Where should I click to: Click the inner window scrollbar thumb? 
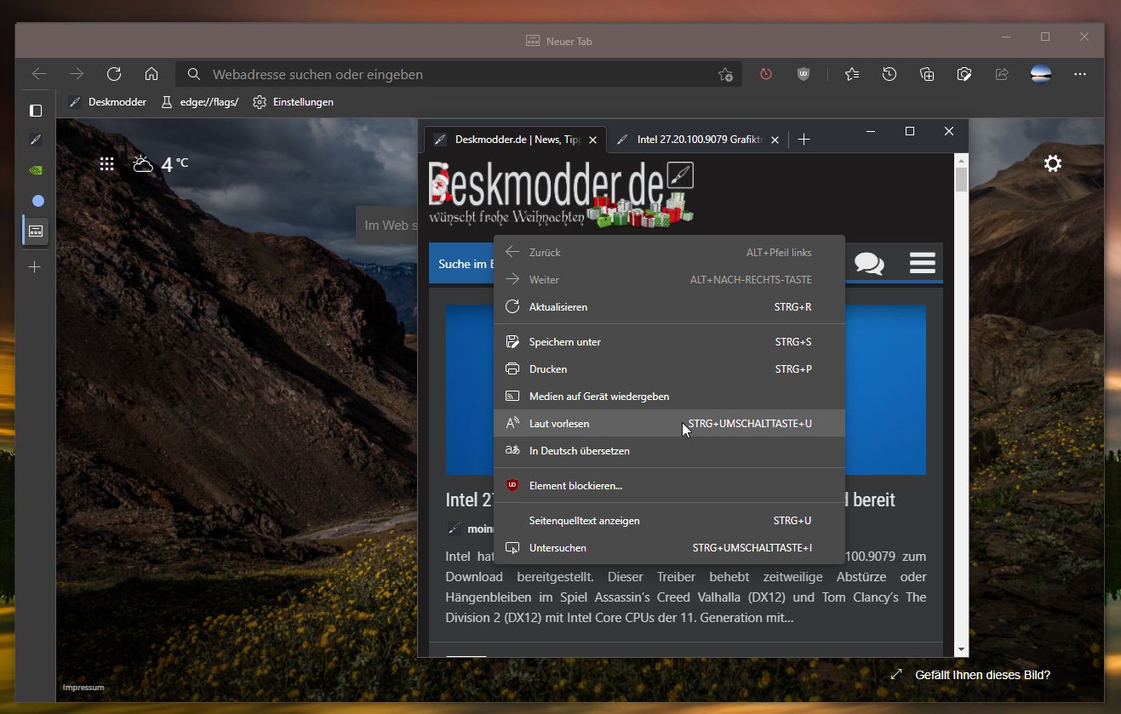click(x=961, y=180)
